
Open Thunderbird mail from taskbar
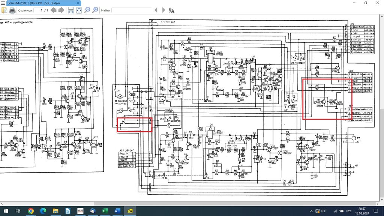coord(93,211)
